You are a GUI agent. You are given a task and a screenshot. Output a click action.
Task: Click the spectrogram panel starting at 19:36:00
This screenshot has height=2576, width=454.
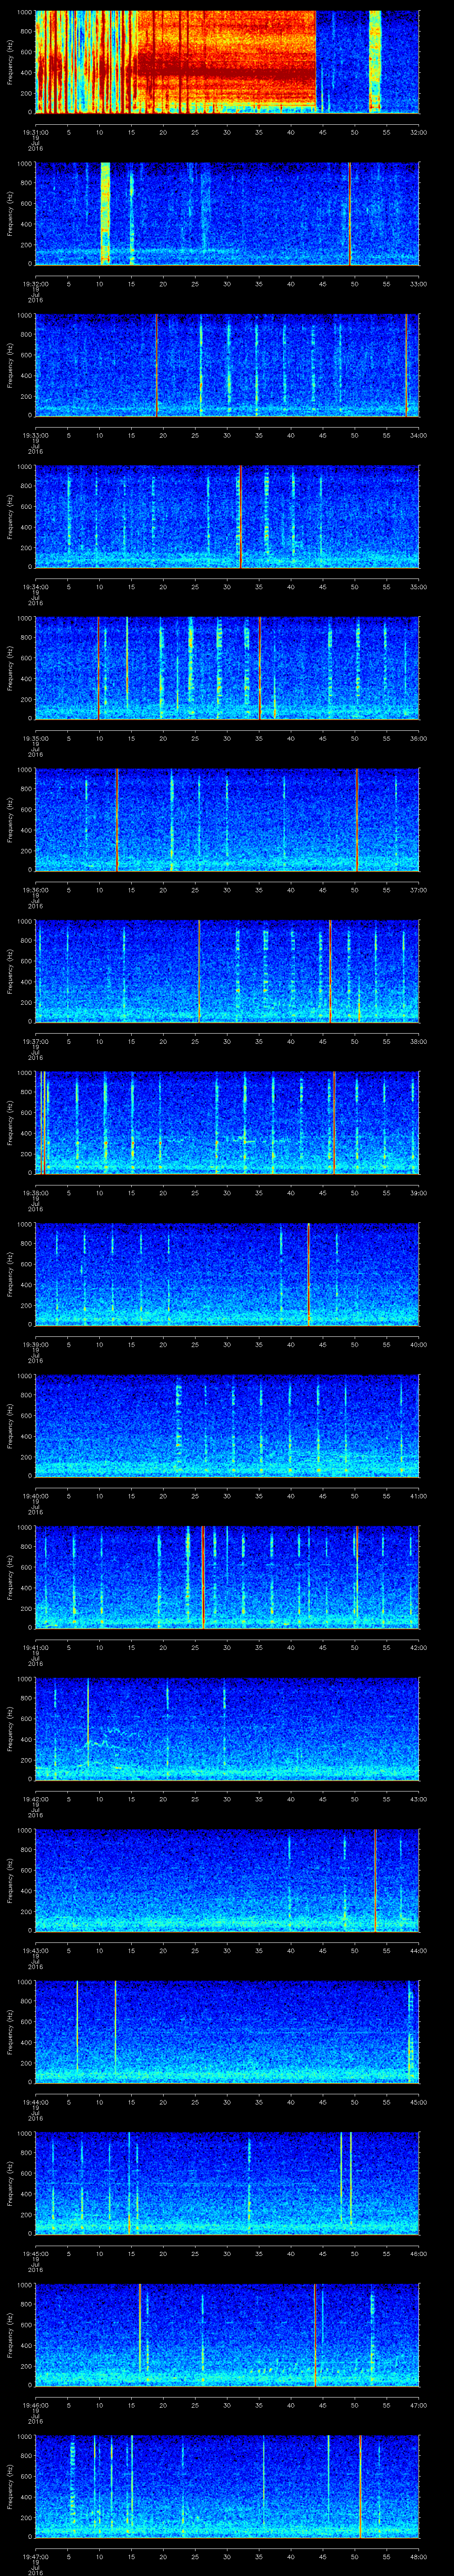[227, 819]
